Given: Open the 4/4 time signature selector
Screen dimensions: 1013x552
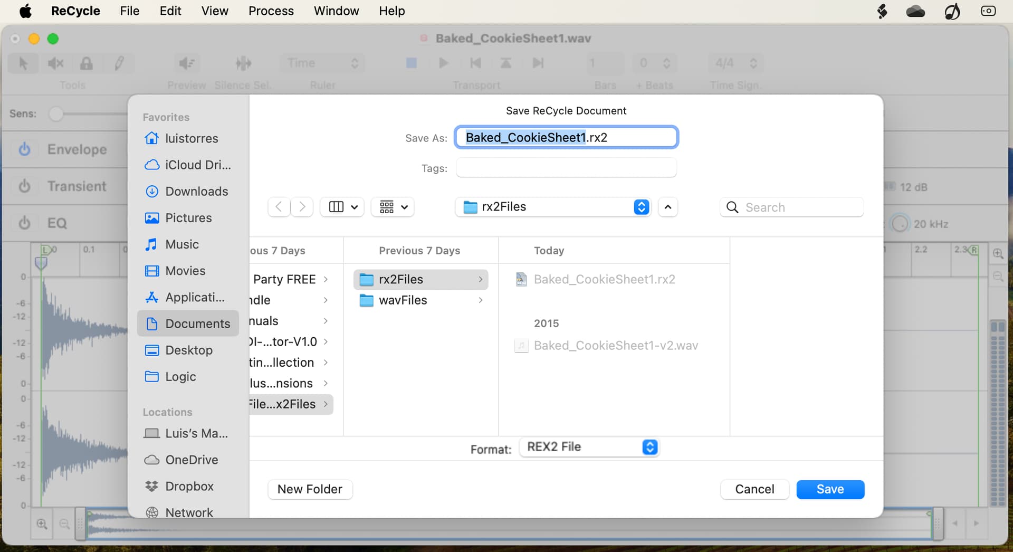Looking at the screenshot, I should pyautogui.click(x=736, y=63).
